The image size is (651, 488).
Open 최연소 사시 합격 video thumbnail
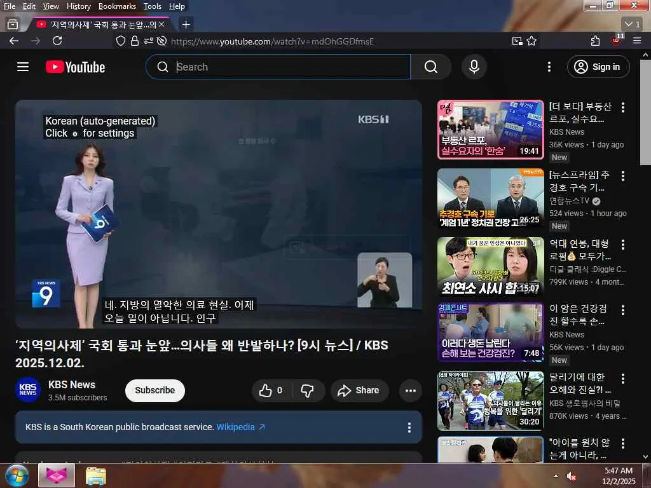click(x=491, y=266)
